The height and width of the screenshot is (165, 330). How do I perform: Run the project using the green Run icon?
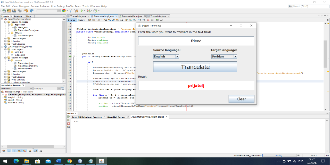[x=82, y=11]
